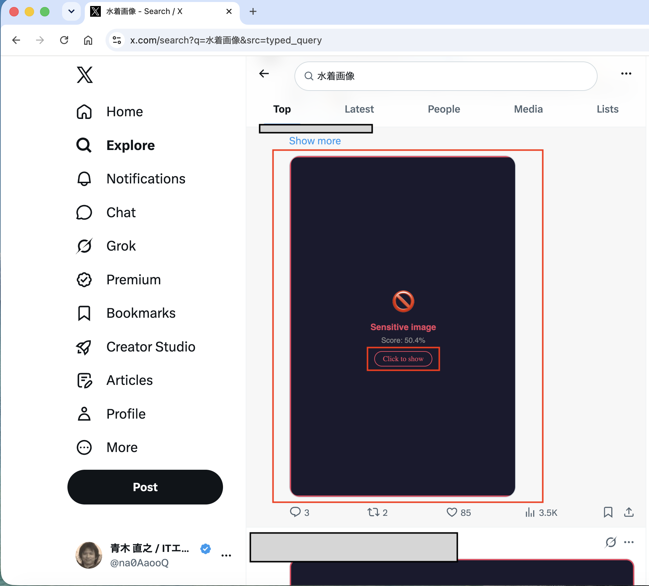Click the browser back button

(x=16, y=40)
